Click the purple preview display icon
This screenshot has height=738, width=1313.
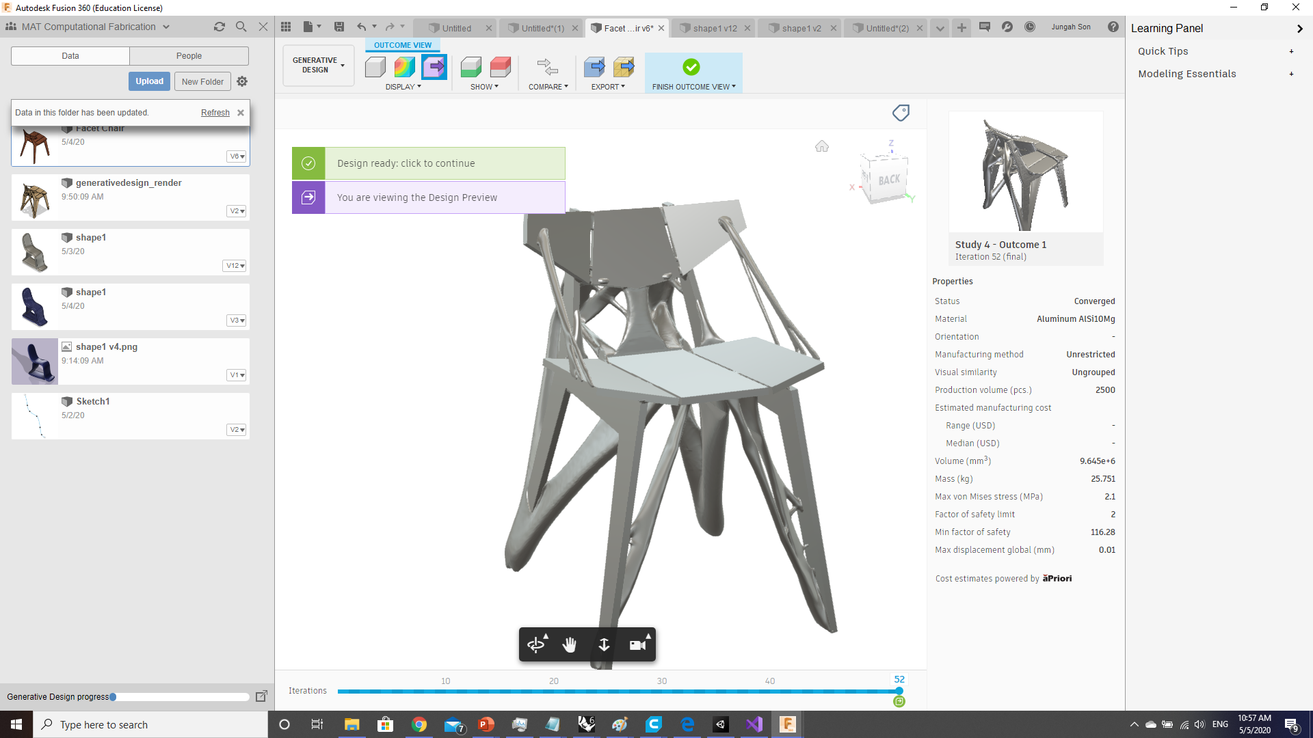(434, 67)
